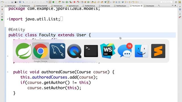Switch to the Course.java tab
This screenshot has width=182, height=102.
coord(149,6)
